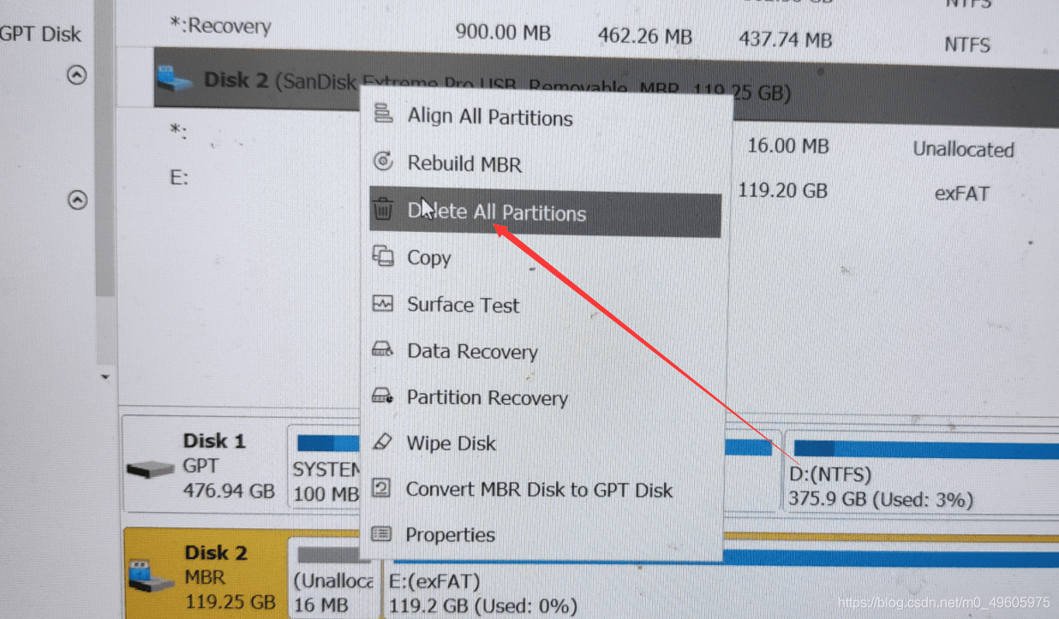Click the 119.20 GB cell

tap(782, 190)
